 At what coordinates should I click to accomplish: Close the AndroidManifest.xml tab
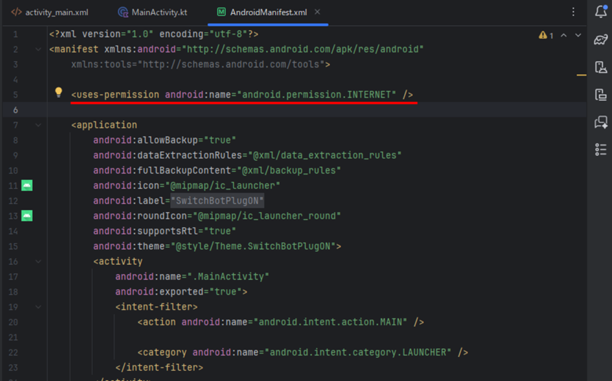coord(317,12)
